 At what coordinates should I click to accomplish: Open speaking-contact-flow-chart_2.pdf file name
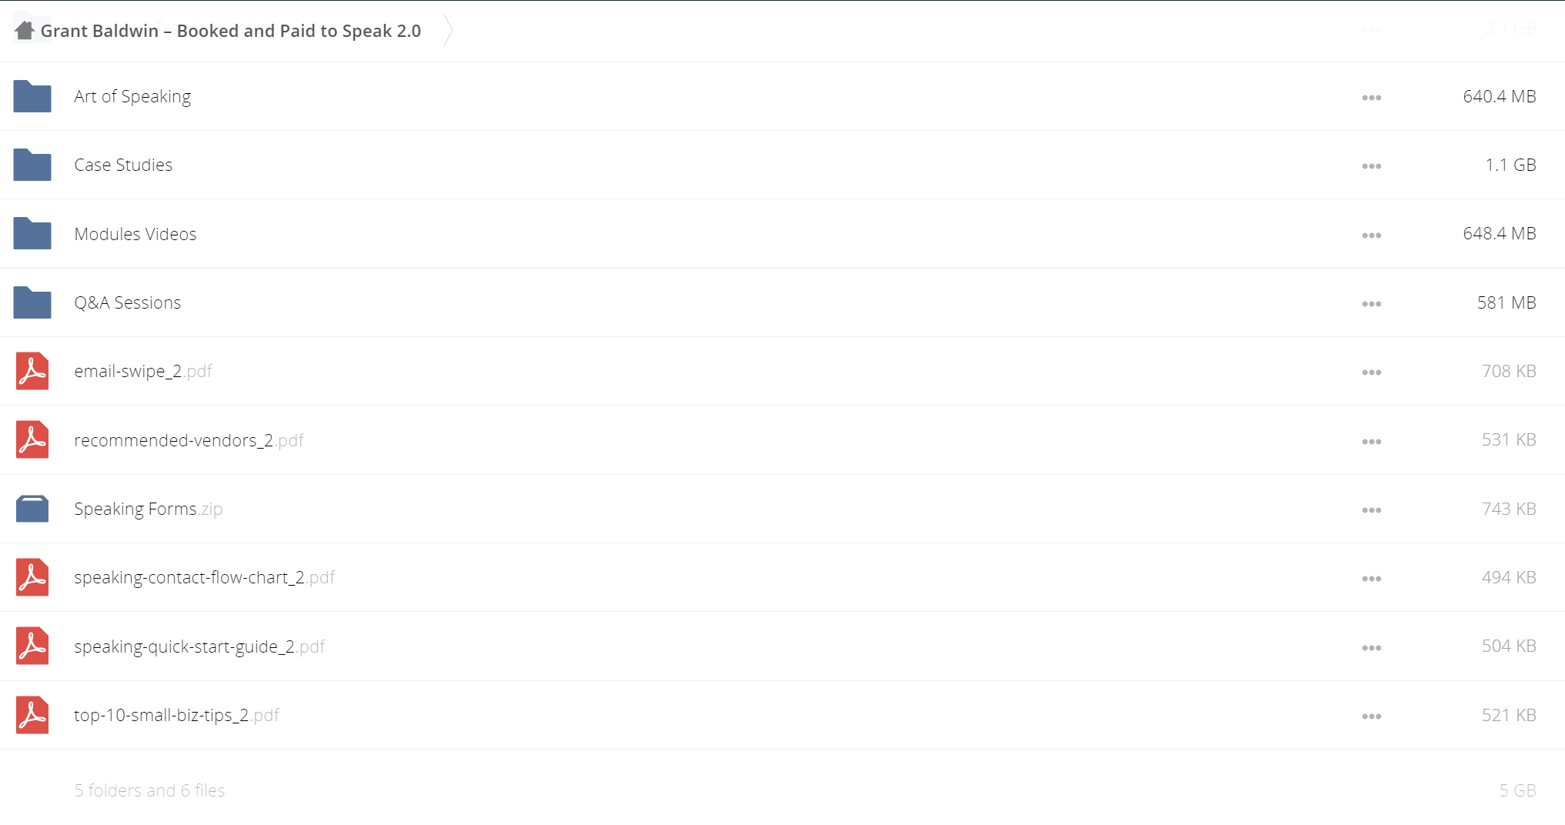pos(204,578)
